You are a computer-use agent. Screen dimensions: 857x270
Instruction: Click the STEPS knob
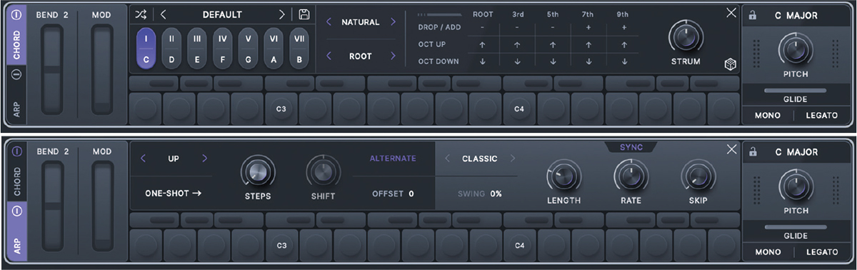[x=258, y=172]
